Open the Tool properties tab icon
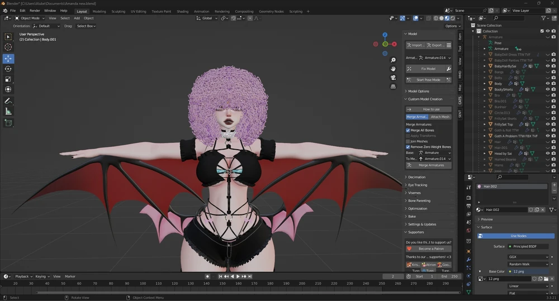Screen dimensions: 559x301 click(469, 188)
